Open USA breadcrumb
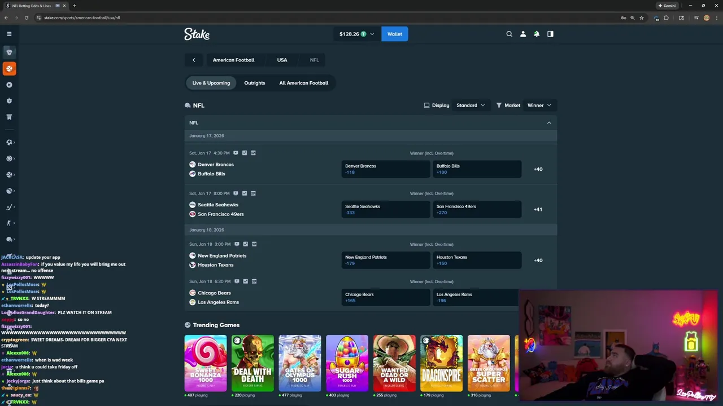Screen dimensions: 723x406 tap(282, 60)
